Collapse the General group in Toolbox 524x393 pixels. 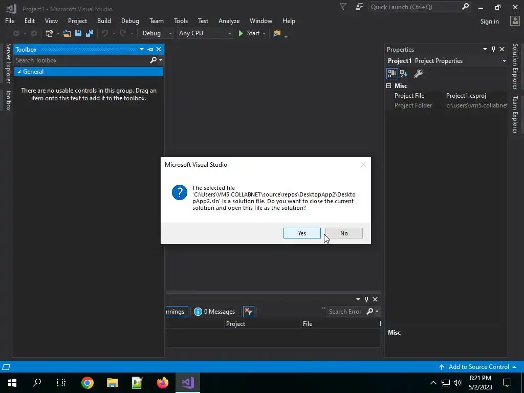(19, 72)
